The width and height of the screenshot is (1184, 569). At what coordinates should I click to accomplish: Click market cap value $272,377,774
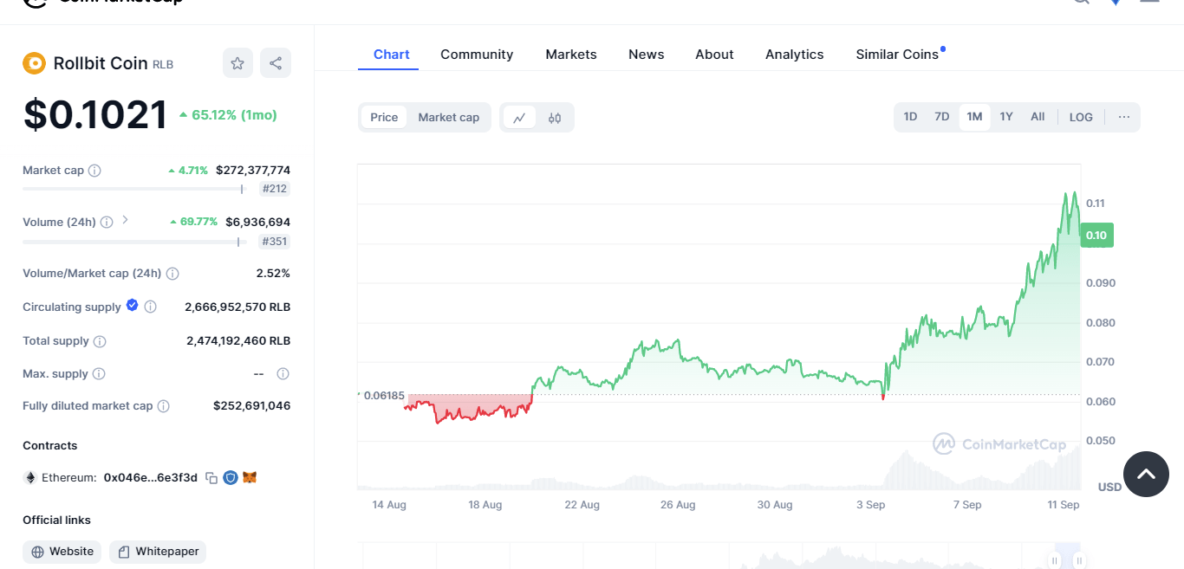point(253,171)
